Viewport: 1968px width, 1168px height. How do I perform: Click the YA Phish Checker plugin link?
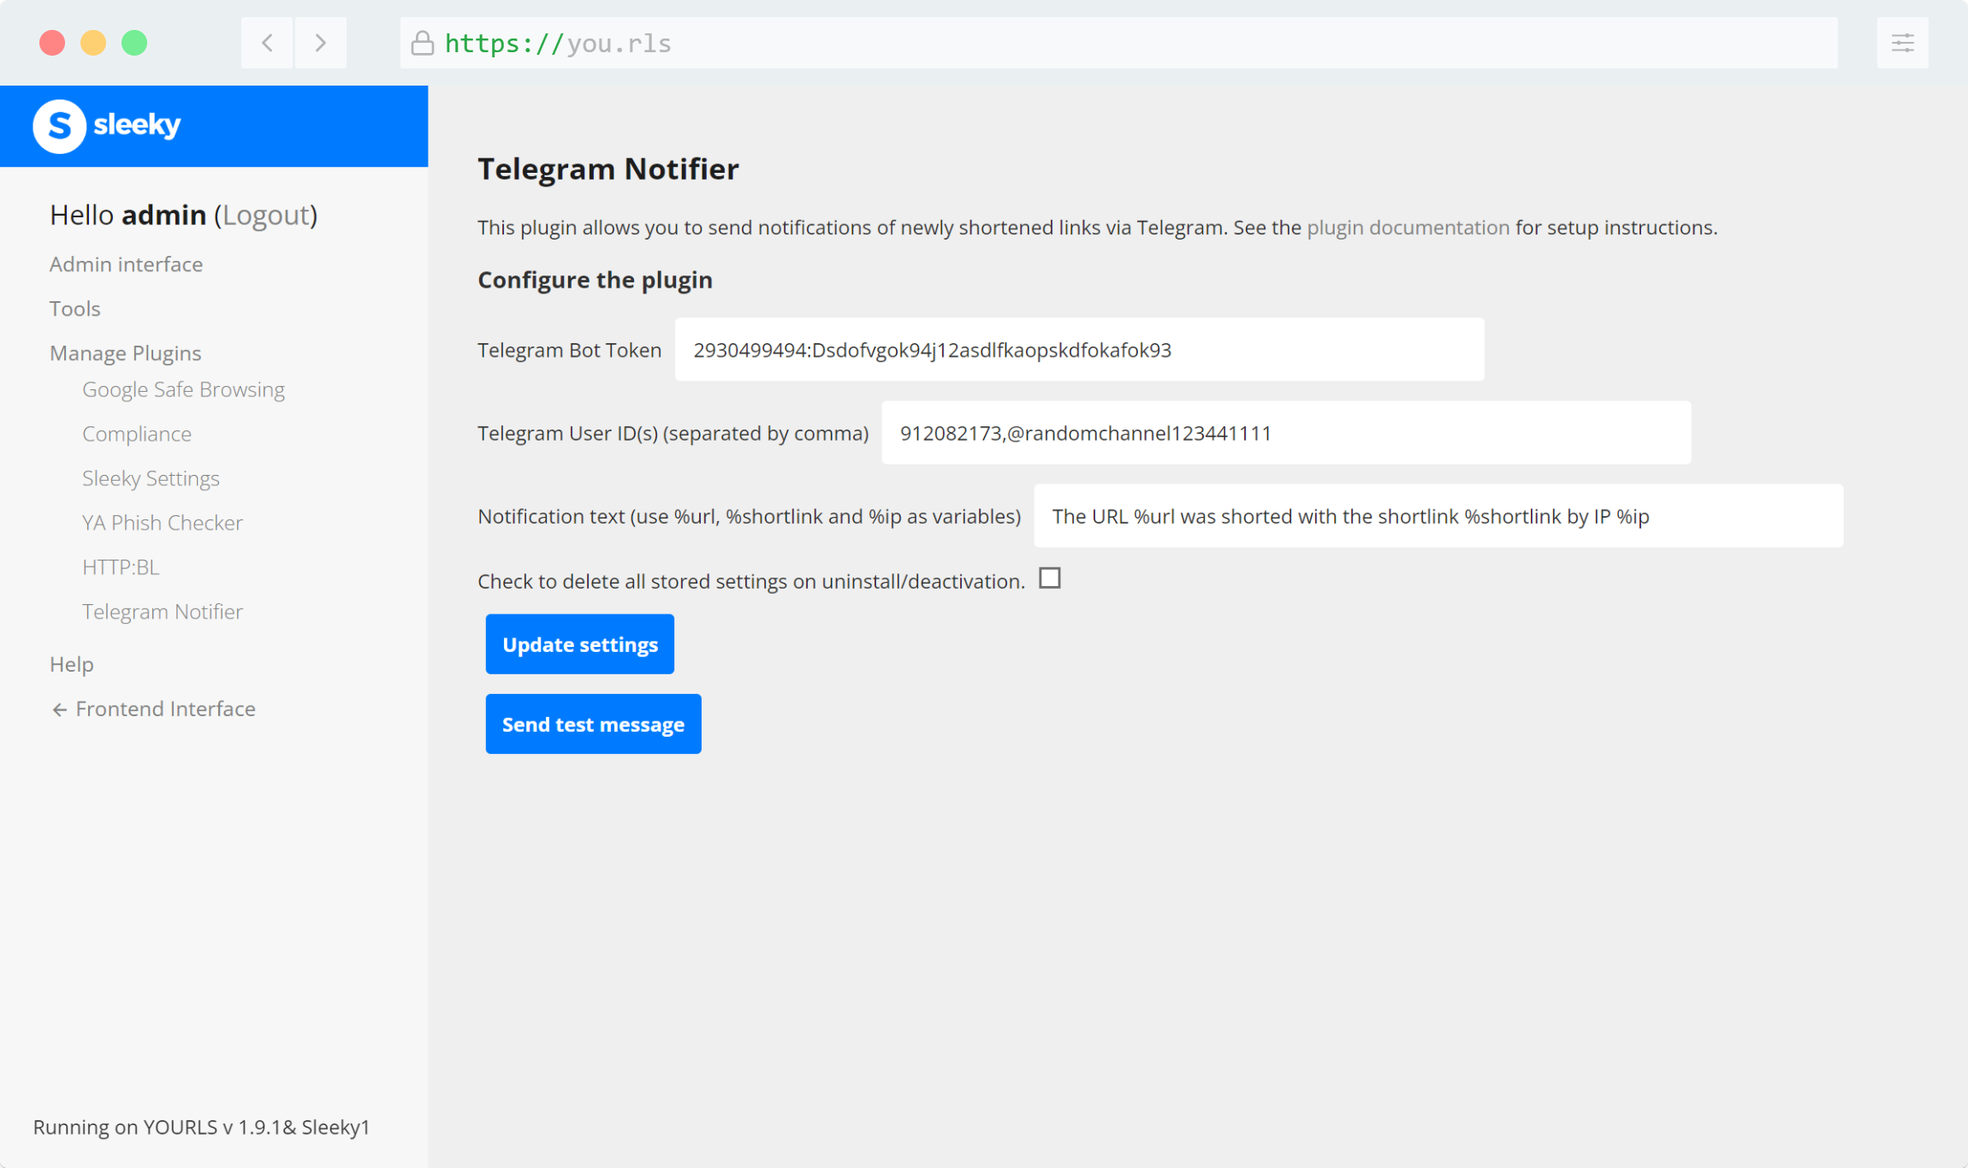[163, 521]
